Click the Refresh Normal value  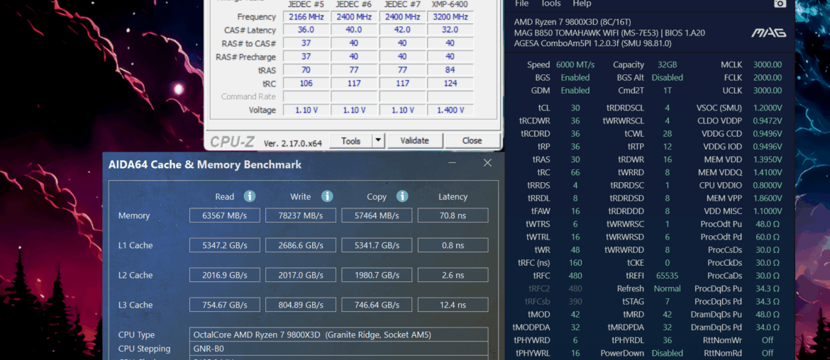[x=667, y=288]
